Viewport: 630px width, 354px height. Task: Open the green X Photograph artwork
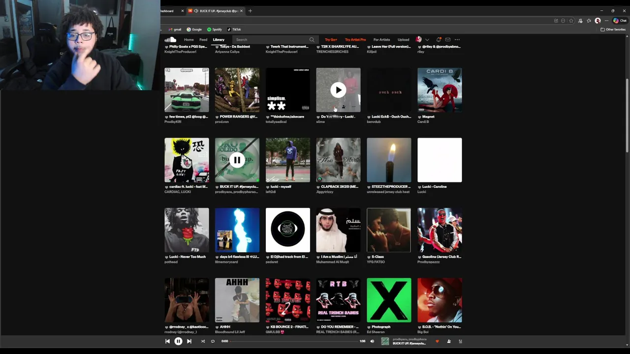(389, 300)
